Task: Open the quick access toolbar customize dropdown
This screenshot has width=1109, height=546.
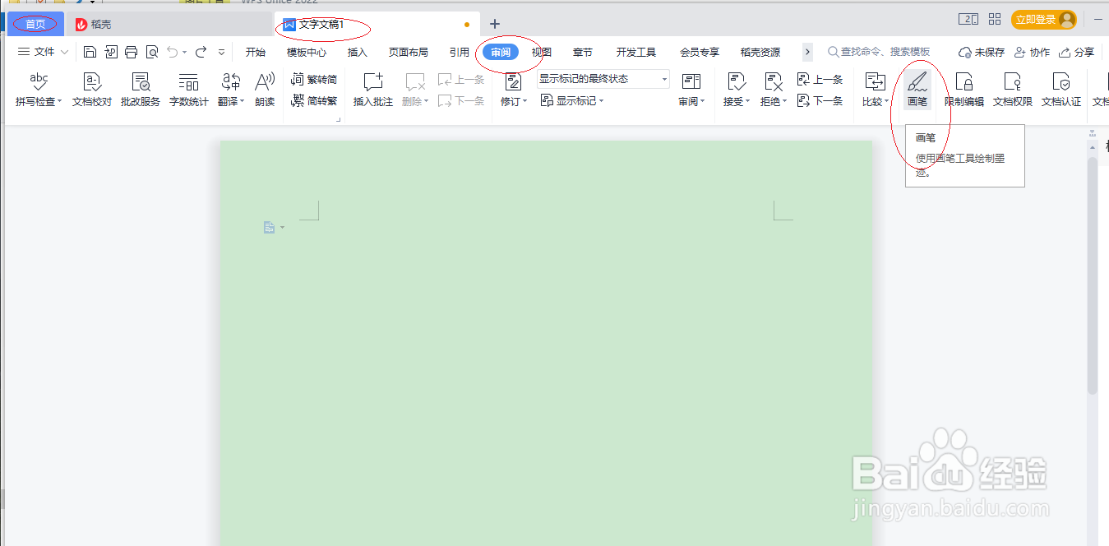Action: (222, 53)
